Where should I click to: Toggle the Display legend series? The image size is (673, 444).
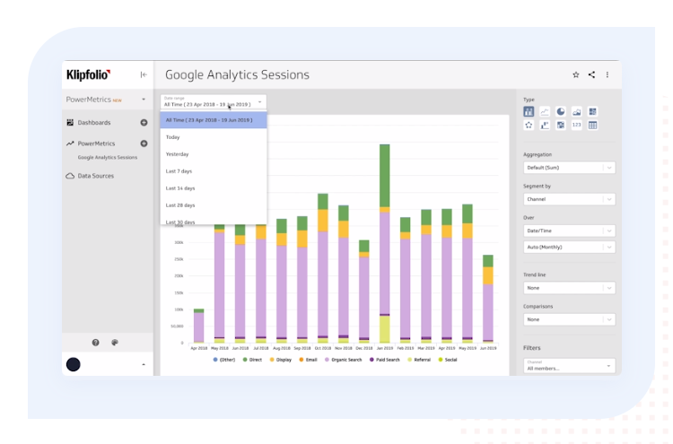[x=281, y=360]
